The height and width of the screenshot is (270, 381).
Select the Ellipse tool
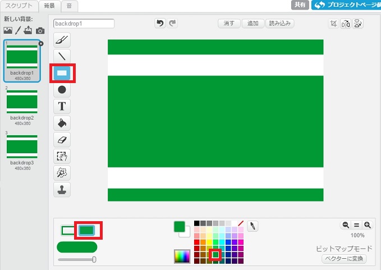coord(62,90)
